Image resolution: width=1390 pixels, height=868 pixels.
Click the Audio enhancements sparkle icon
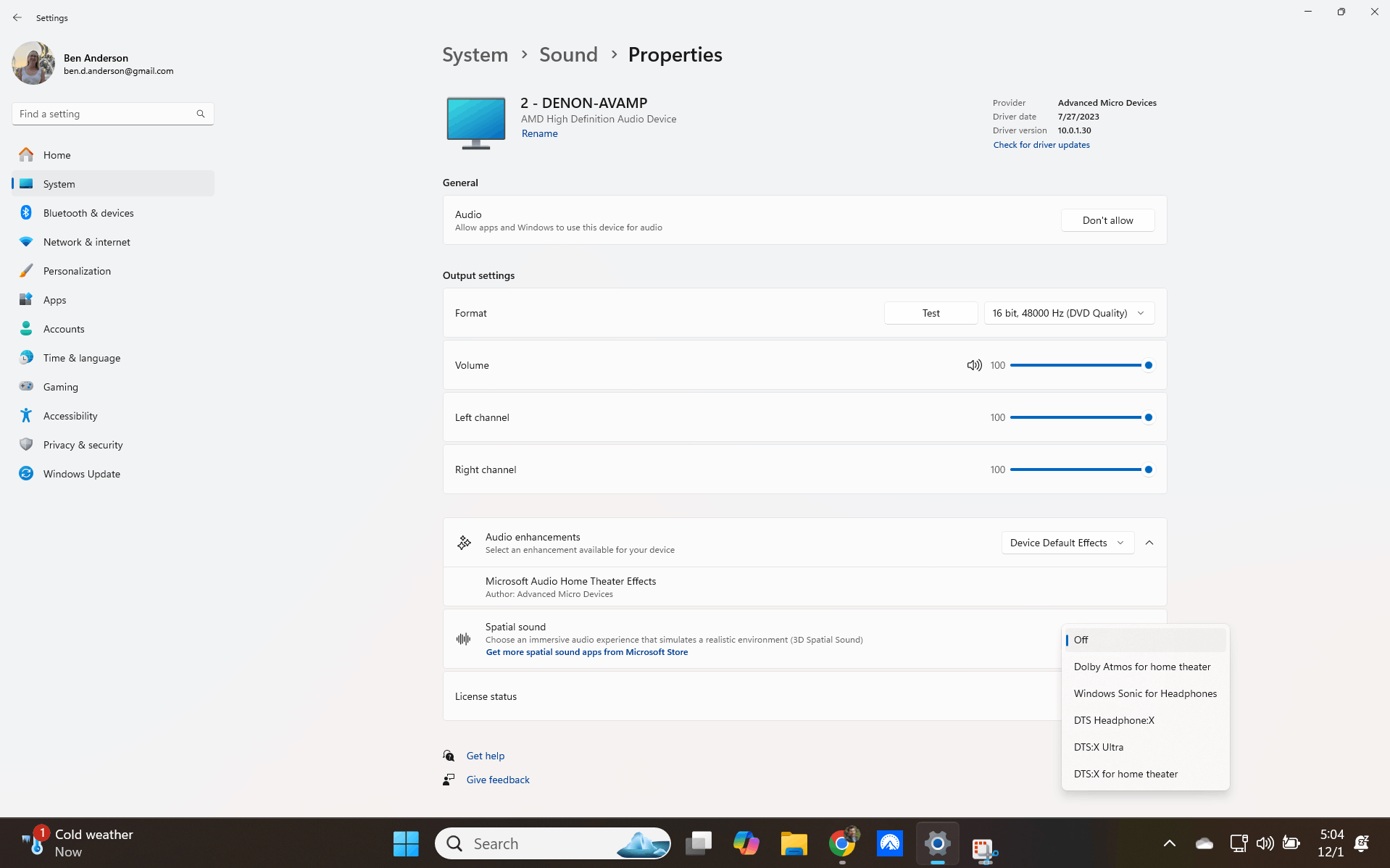click(x=464, y=543)
